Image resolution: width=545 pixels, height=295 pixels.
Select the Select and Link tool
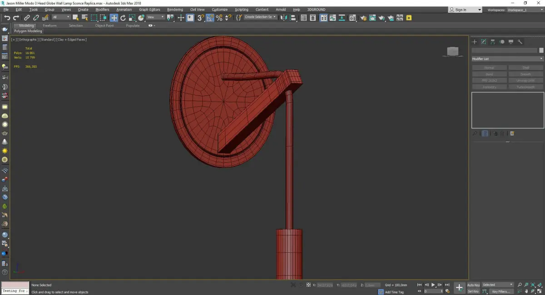[x=27, y=18]
